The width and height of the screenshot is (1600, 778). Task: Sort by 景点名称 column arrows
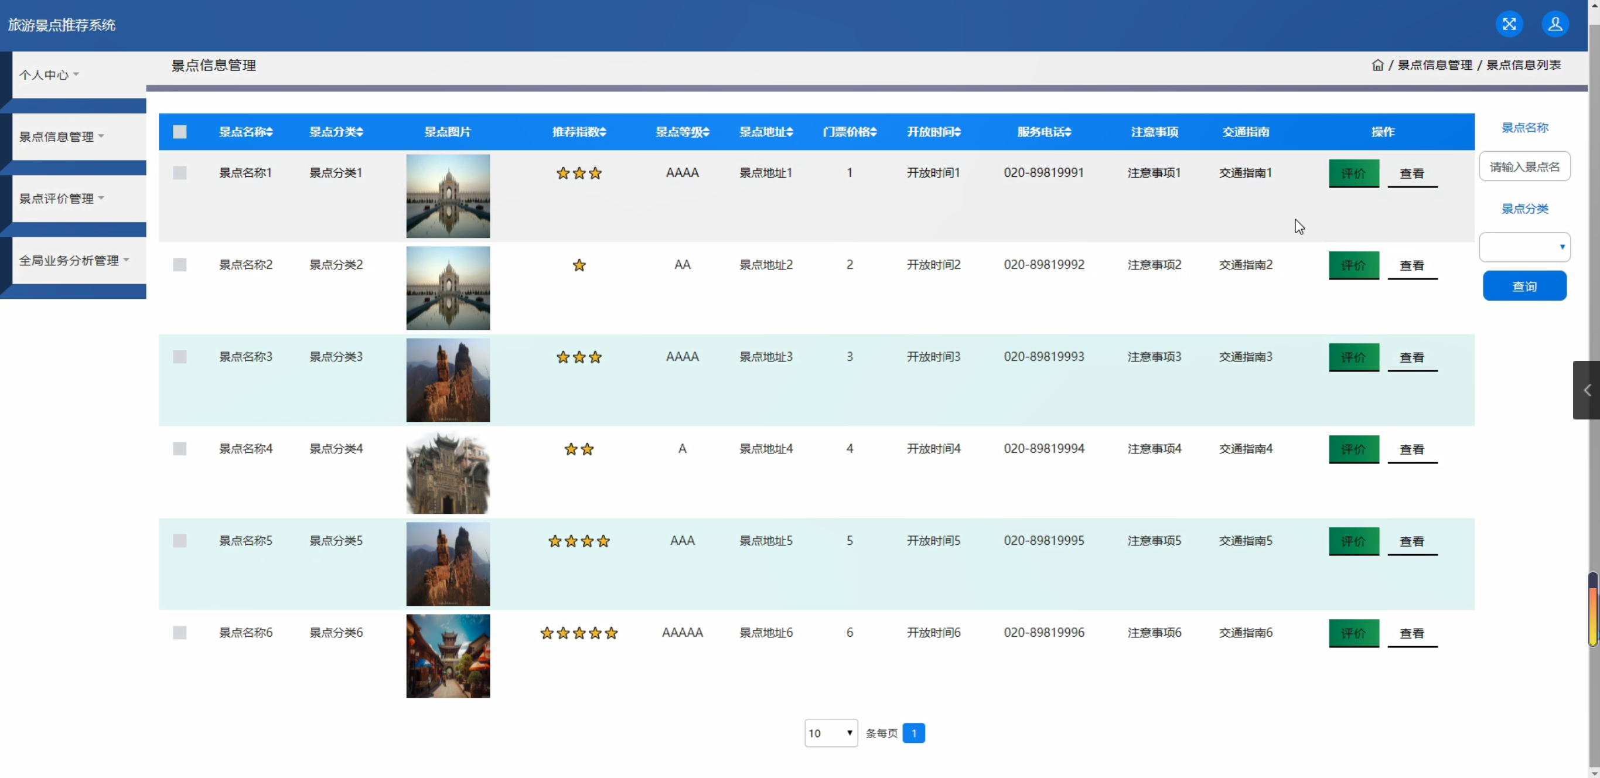269,132
